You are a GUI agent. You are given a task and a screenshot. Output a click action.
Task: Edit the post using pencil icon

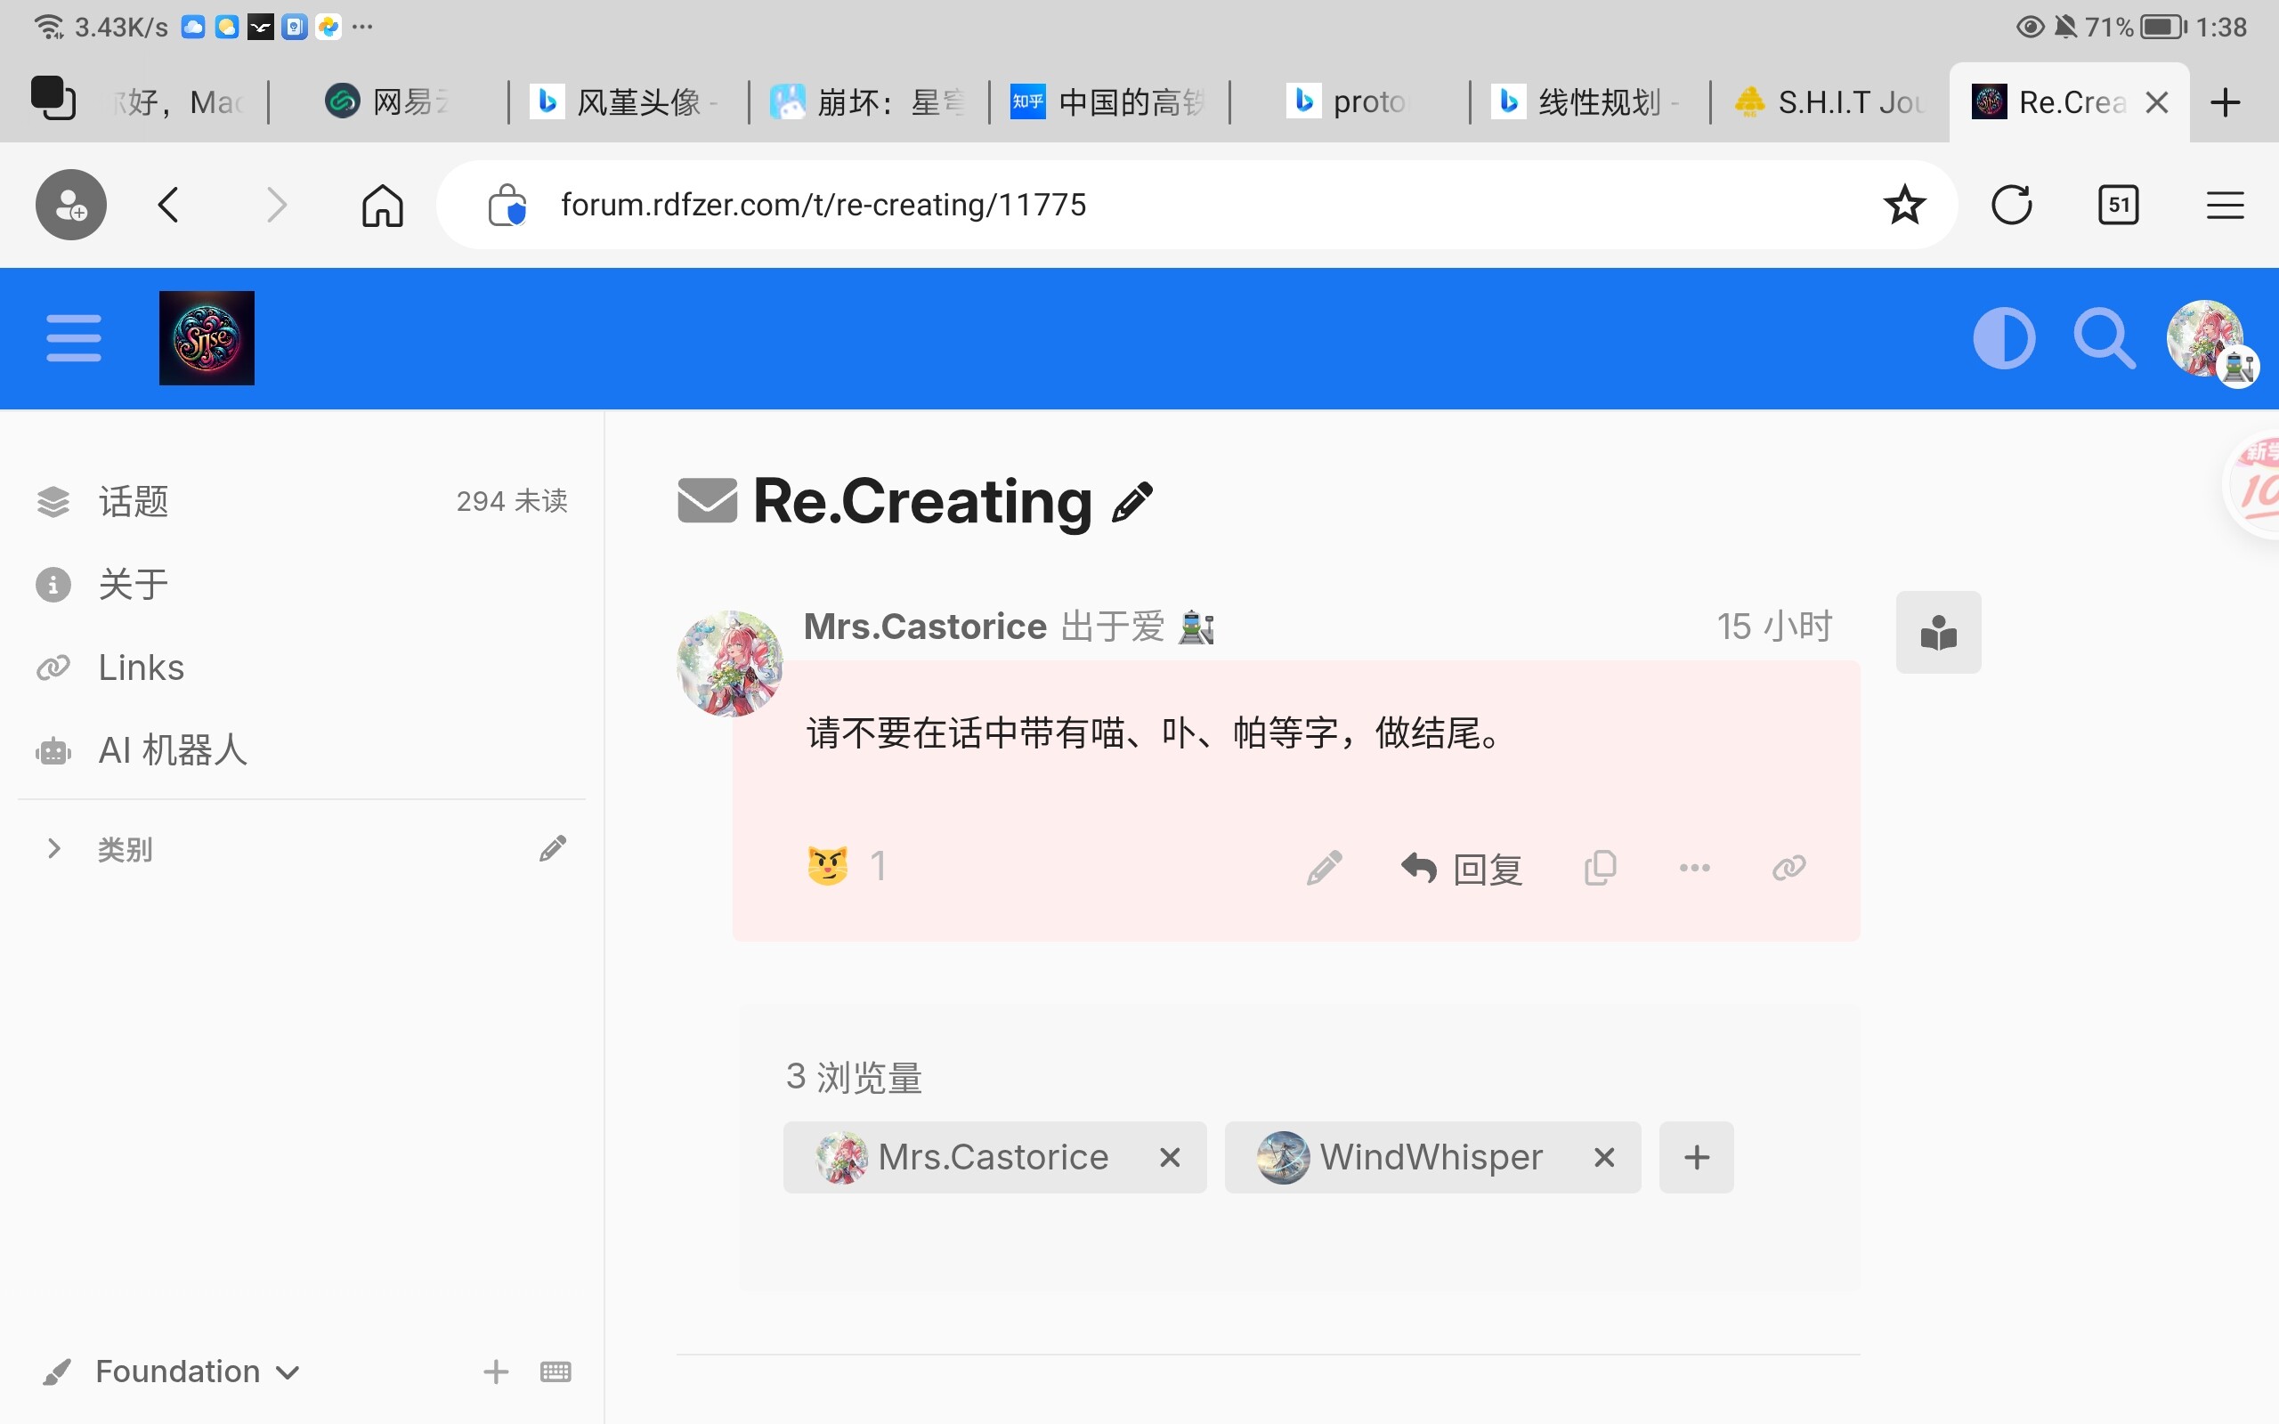pos(1324,868)
